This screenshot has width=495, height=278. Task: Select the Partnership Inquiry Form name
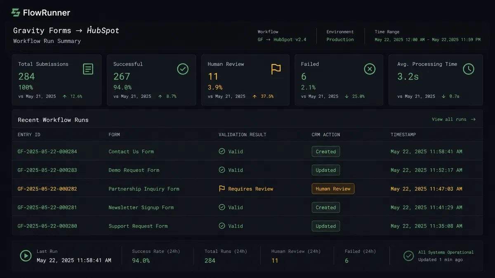click(x=144, y=189)
